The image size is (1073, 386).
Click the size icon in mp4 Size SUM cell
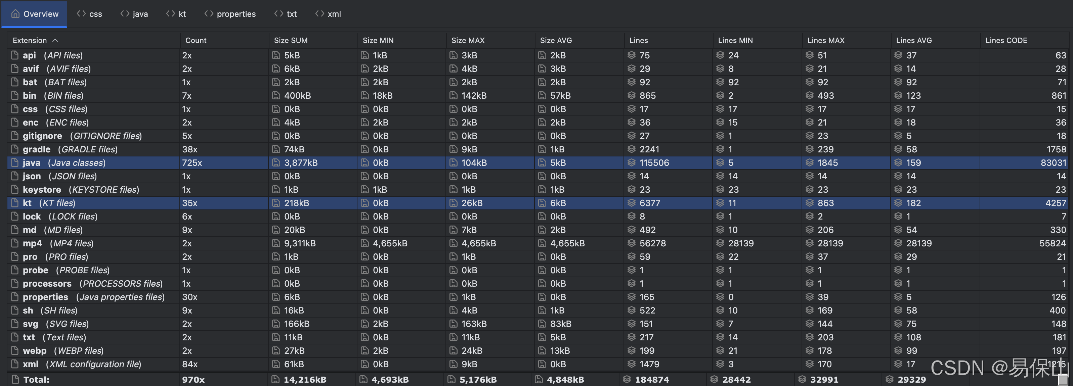[276, 243]
